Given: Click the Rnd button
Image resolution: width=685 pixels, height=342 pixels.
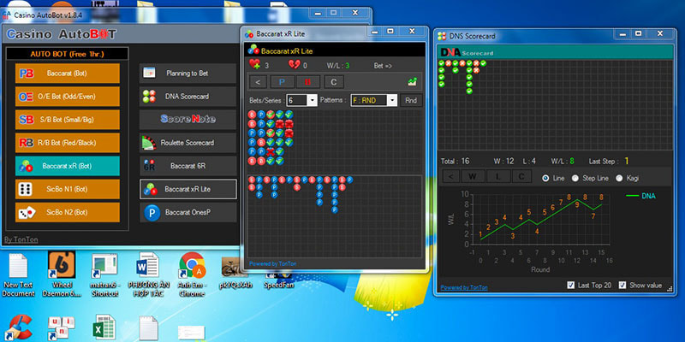Looking at the screenshot, I should [x=411, y=100].
